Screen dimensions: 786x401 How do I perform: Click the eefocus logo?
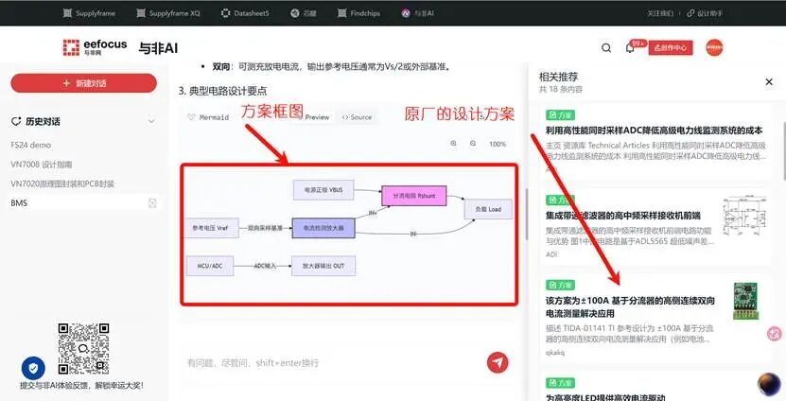pyautogui.click(x=95, y=47)
